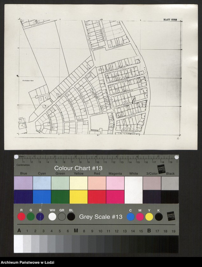Viewport: 202px width, 267px height.
Task: Select the white patch under grey scale A
Action: (18, 244)
